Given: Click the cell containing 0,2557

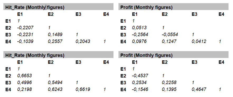Looking at the screenshot, I should (x=55, y=41).
